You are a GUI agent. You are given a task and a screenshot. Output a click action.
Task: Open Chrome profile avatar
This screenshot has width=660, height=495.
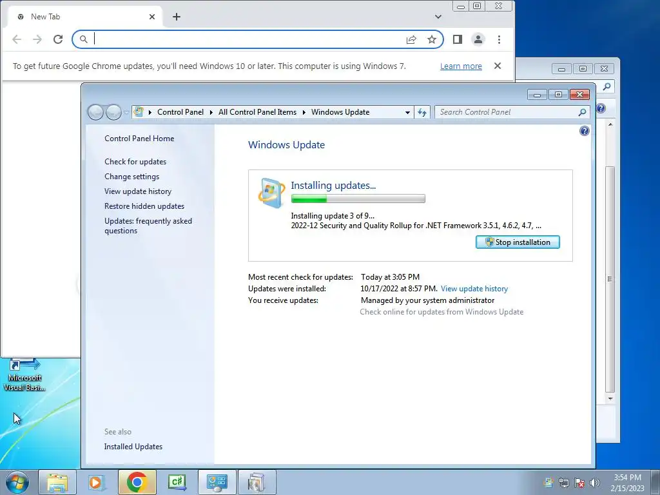[x=478, y=39]
